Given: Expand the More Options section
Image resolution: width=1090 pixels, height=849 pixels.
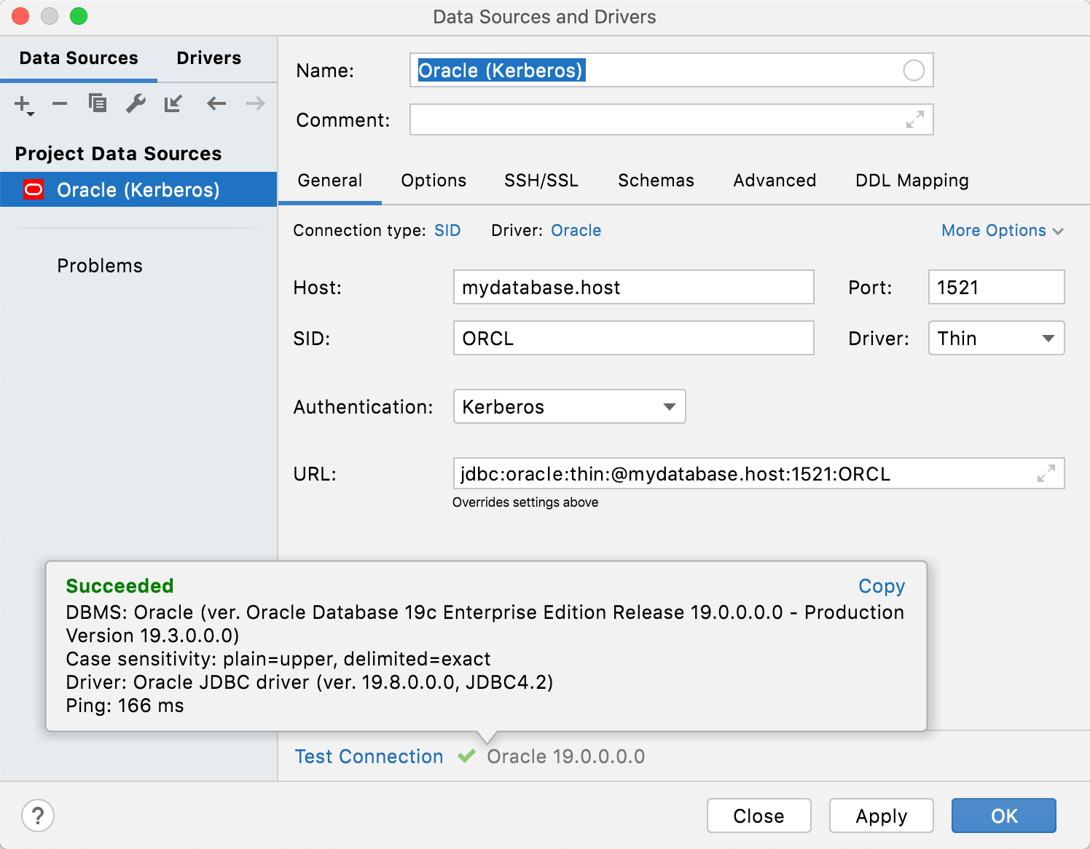Looking at the screenshot, I should [1002, 230].
